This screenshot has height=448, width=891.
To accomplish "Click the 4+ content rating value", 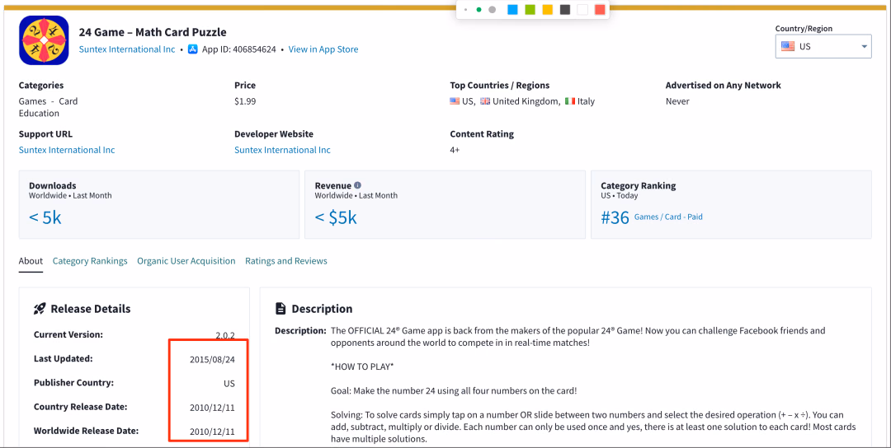I will pyautogui.click(x=455, y=150).
